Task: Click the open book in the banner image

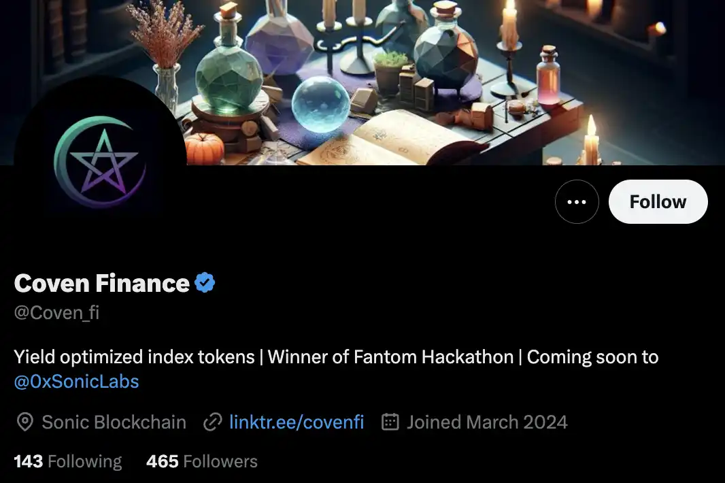Action: coord(393,139)
